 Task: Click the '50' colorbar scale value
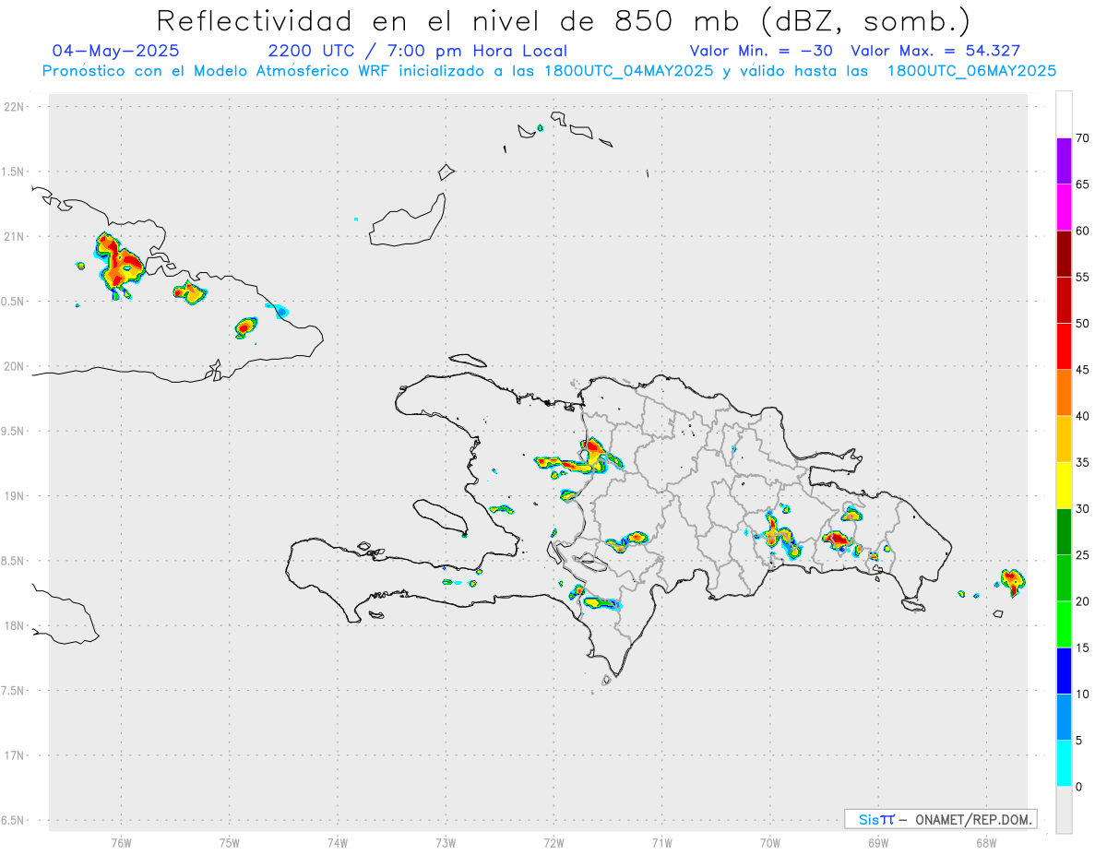pyautogui.click(x=1082, y=324)
